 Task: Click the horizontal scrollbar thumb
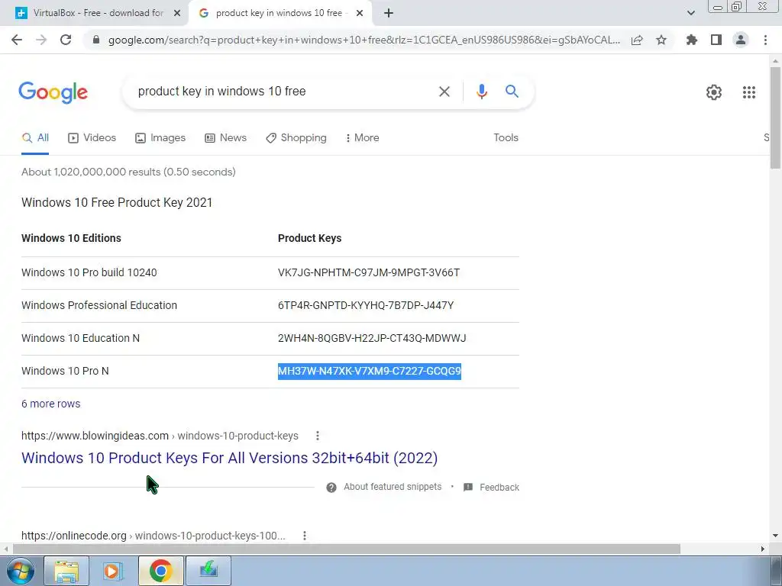click(347, 549)
